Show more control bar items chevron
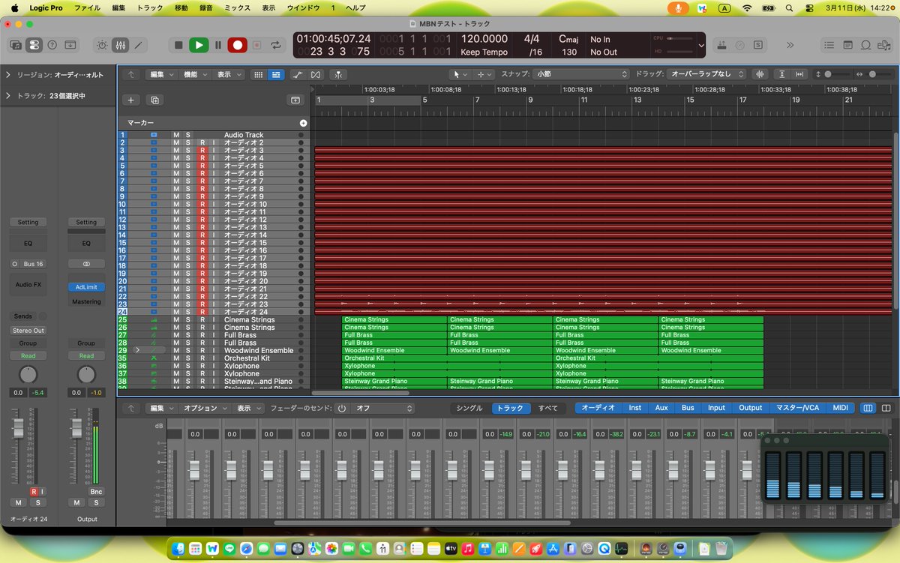Screen dimensions: 900x563 [x=790, y=45]
